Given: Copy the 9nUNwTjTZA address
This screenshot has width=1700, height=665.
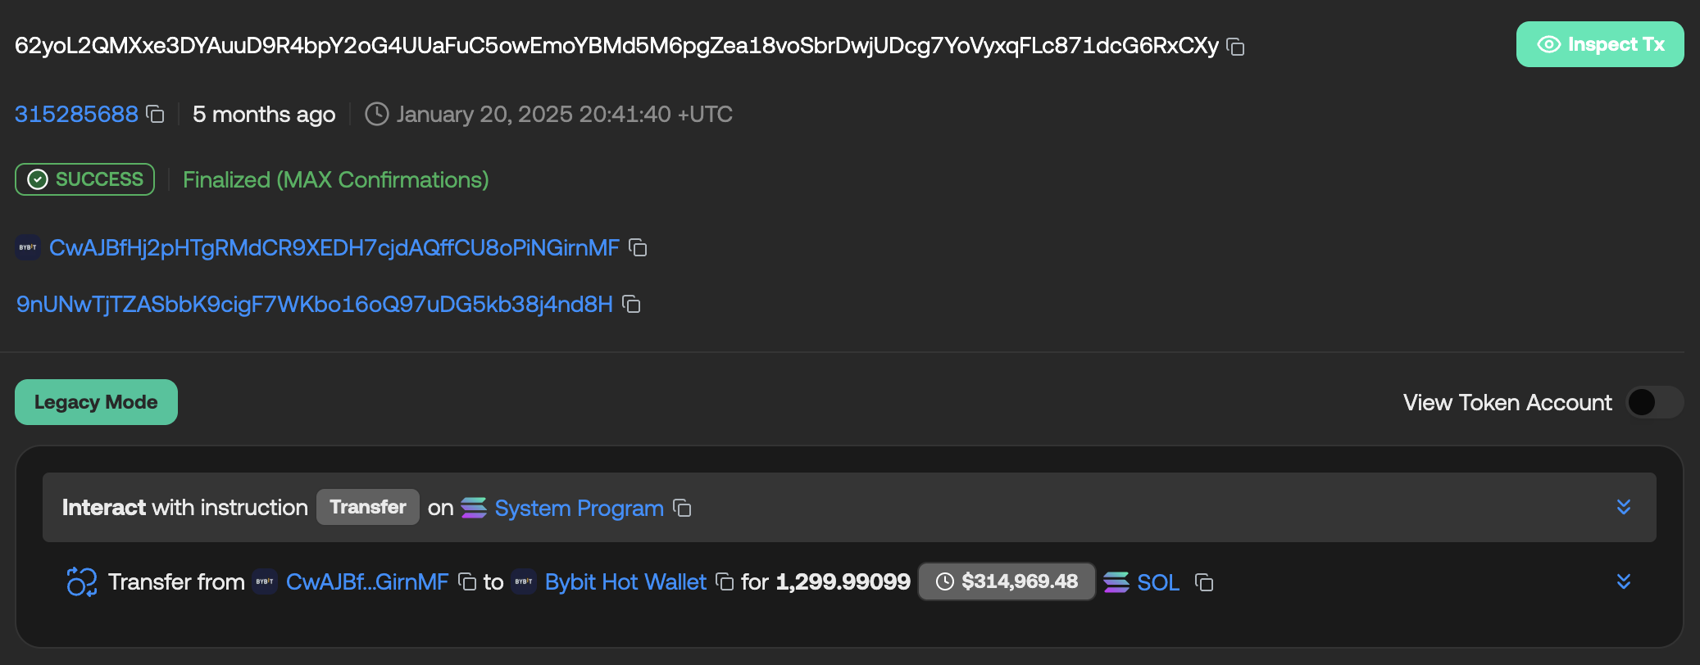Looking at the screenshot, I should [x=631, y=304].
